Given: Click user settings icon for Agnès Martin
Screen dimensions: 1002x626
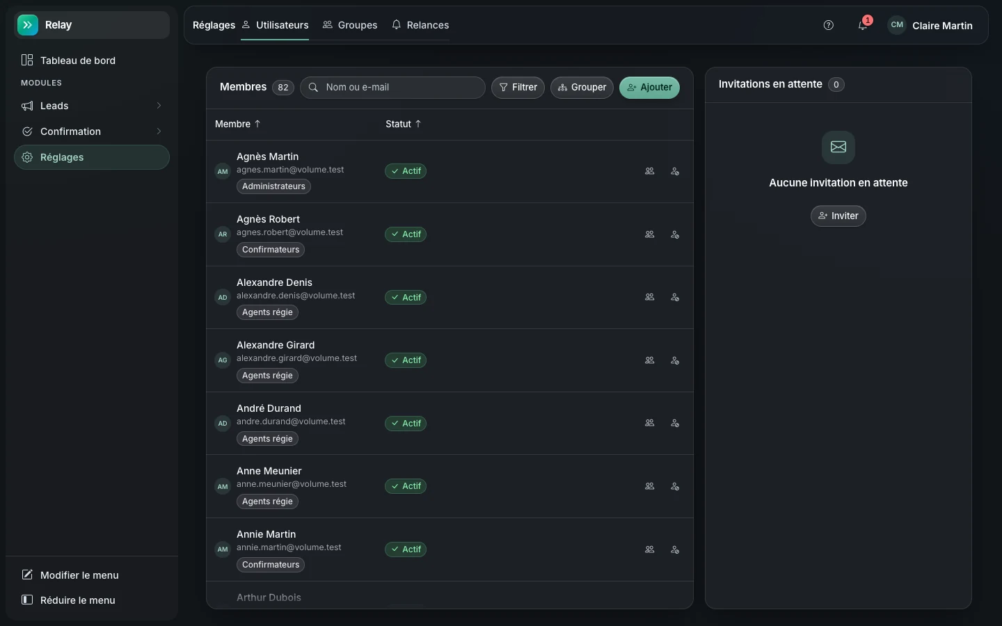Looking at the screenshot, I should coord(675,171).
